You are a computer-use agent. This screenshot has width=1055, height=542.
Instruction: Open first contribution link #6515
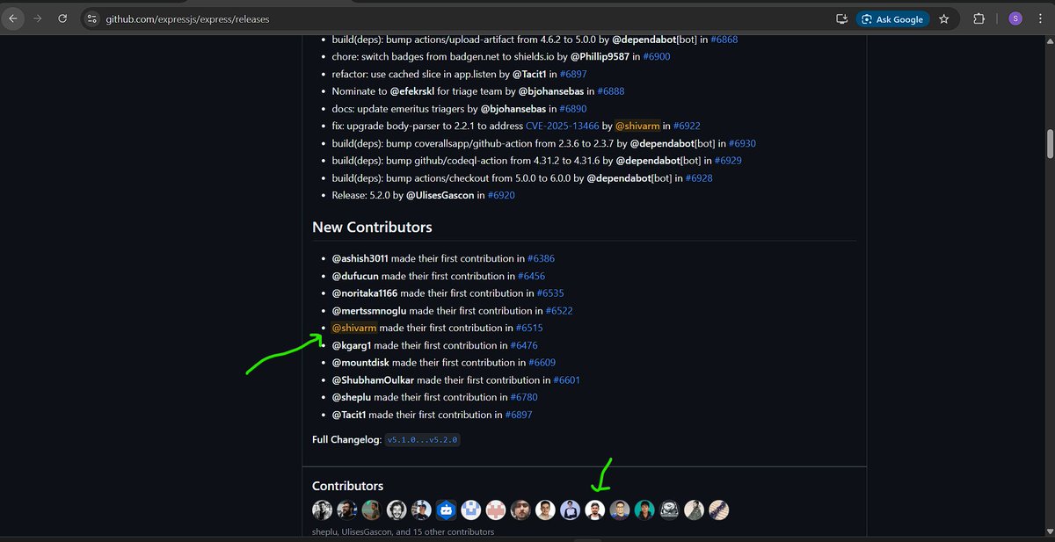tap(529, 328)
